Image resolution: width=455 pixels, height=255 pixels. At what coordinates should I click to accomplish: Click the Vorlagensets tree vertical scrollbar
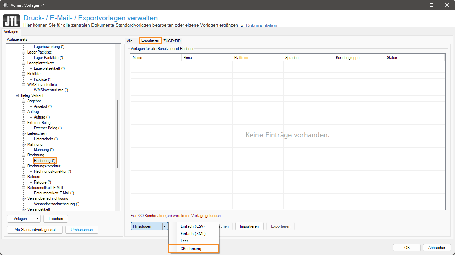(118, 134)
